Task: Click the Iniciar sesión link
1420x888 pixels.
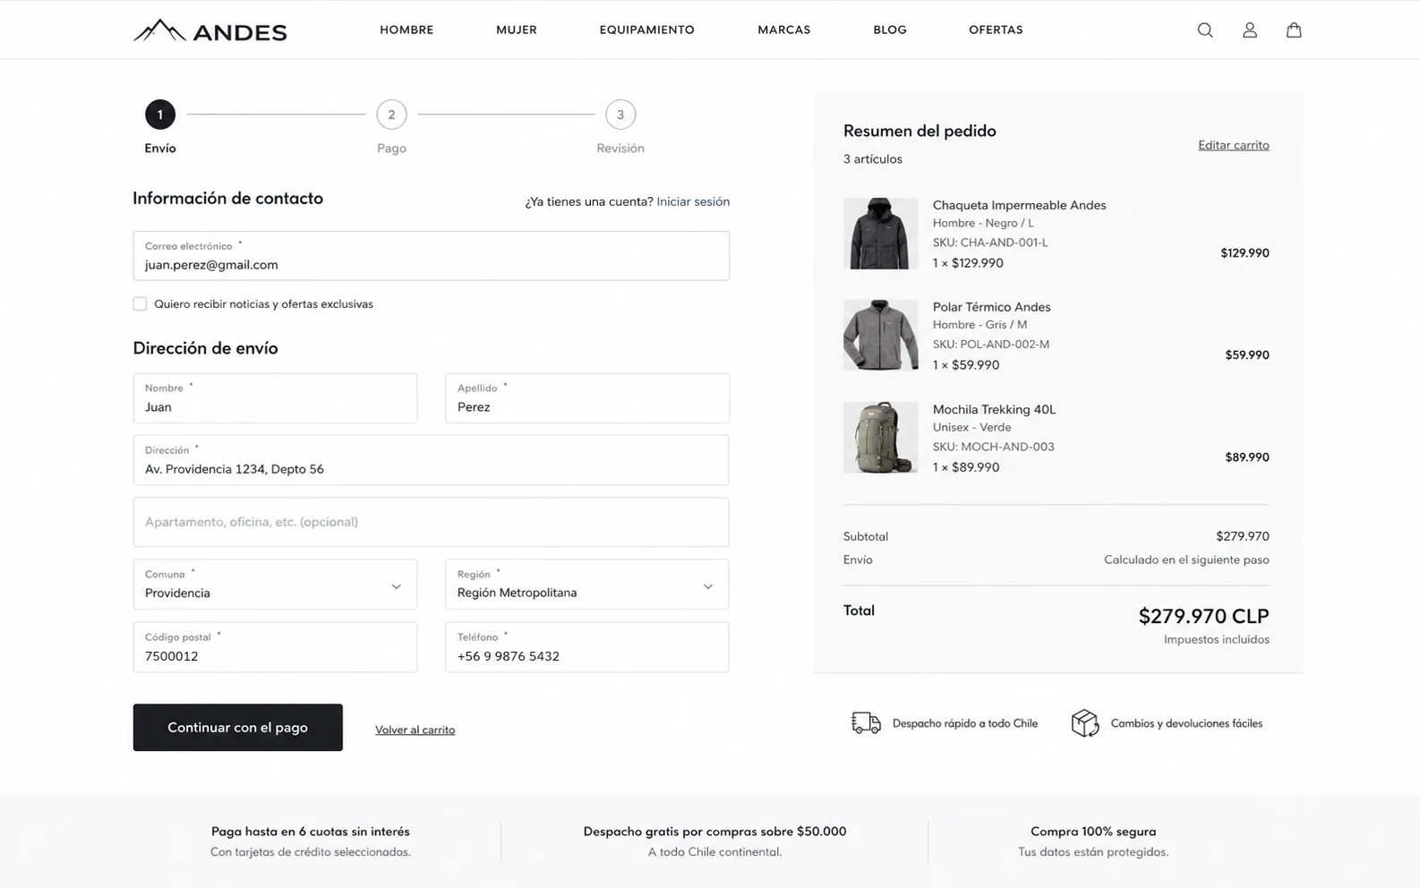Action: tap(693, 201)
